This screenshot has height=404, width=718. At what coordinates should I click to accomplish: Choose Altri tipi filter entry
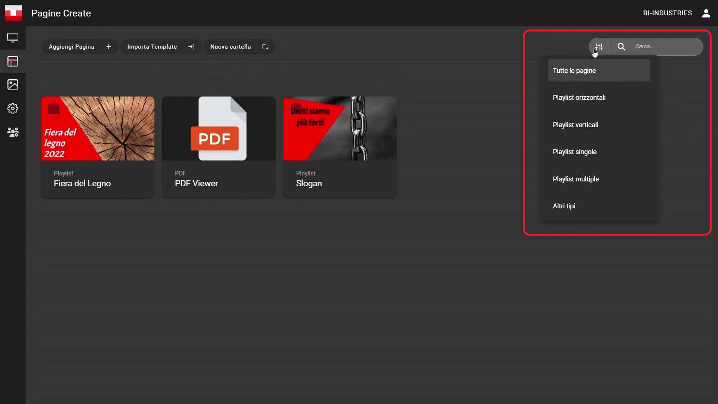564,206
